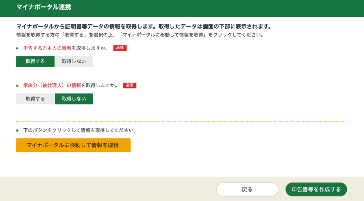This screenshot has height=201, width=364.
Task: Click green bullet beside 家族分 question
Action: [x=17, y=85]
